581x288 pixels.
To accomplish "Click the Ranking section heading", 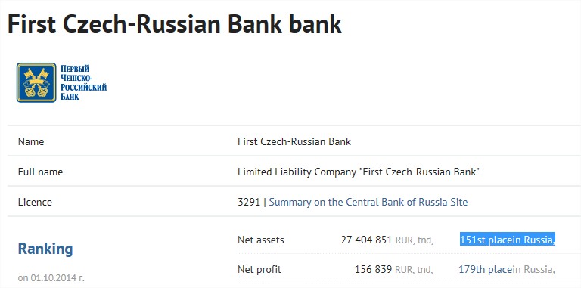I will click(x=45, y=249).
